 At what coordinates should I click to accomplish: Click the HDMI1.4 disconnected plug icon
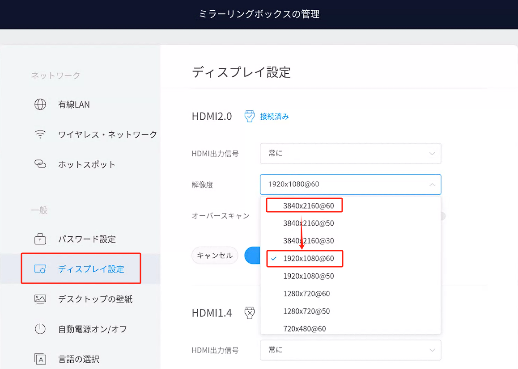pos(249,313)
